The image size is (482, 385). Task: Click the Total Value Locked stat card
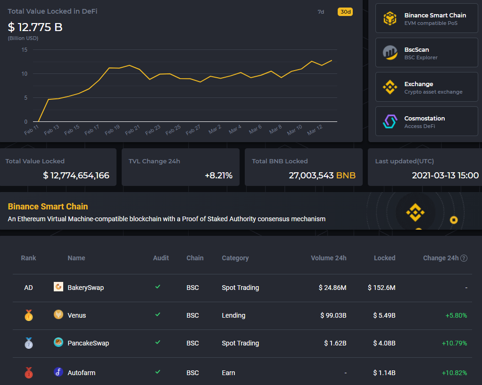(58, 167)
